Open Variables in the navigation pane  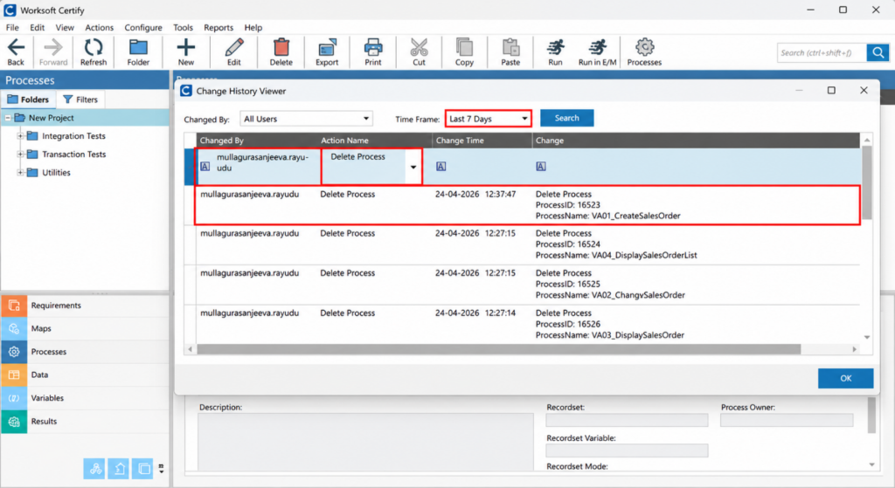tap(85, 398)
